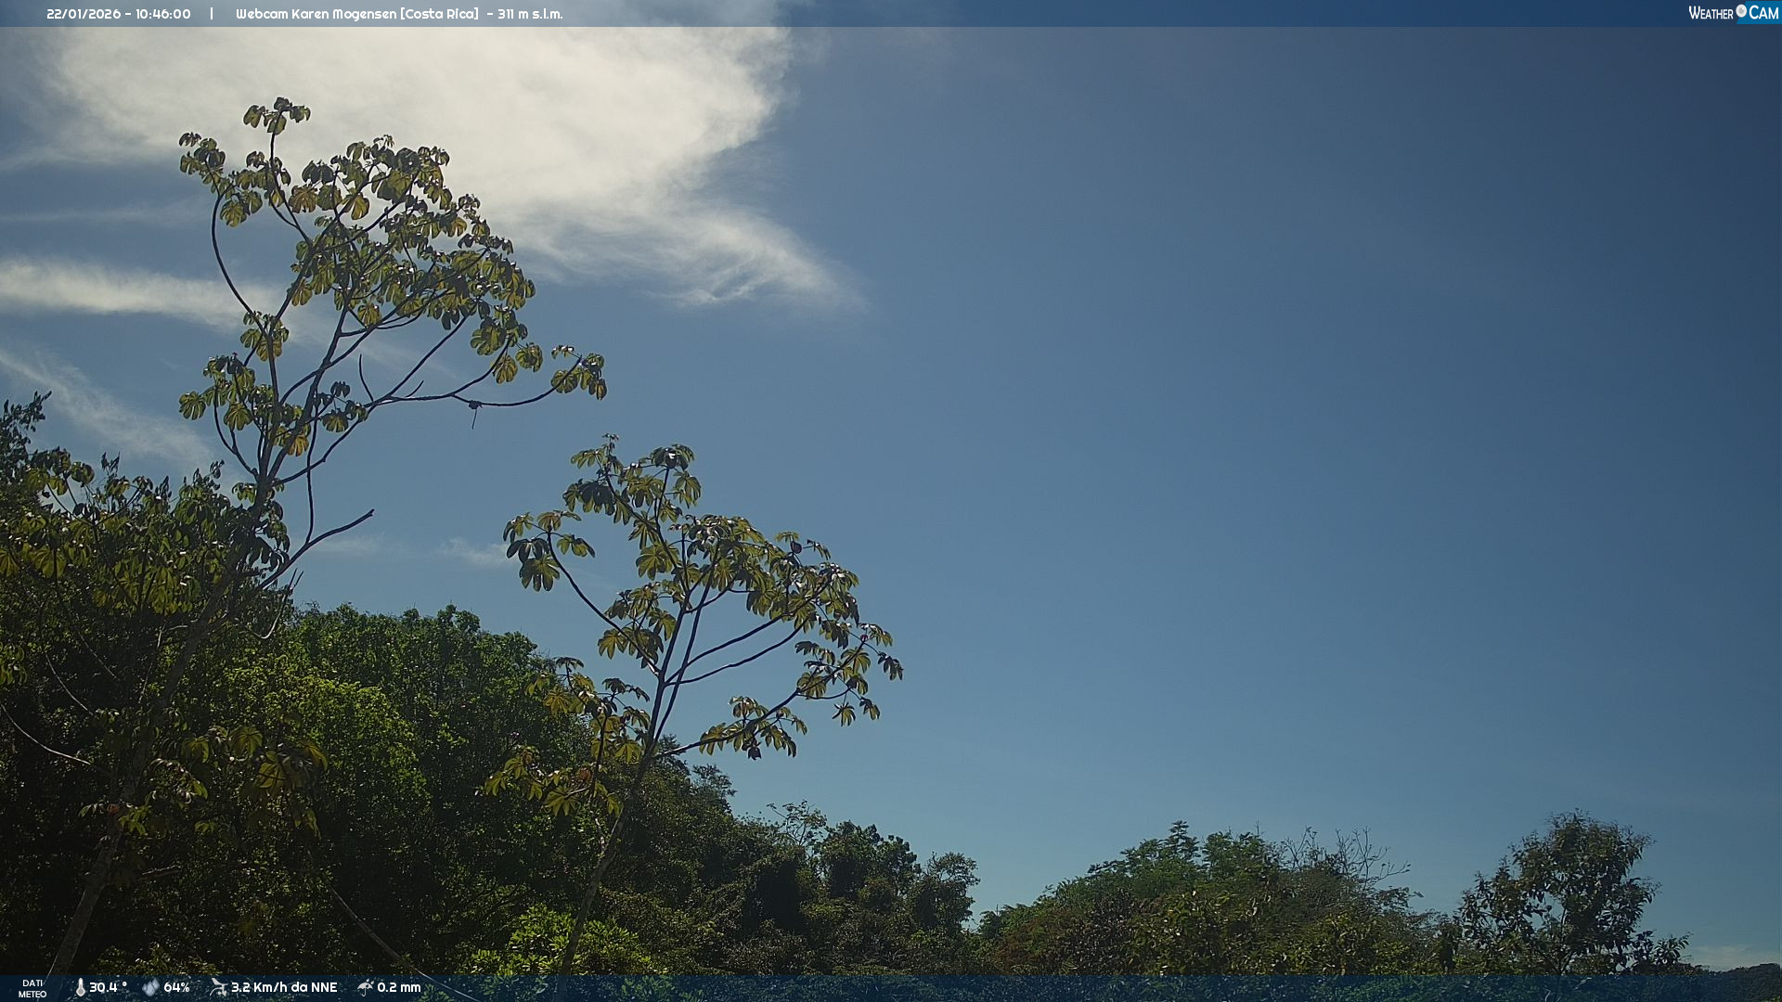
Task: Click the Webcam Karen Mogensen title
Action: [316, 14]
